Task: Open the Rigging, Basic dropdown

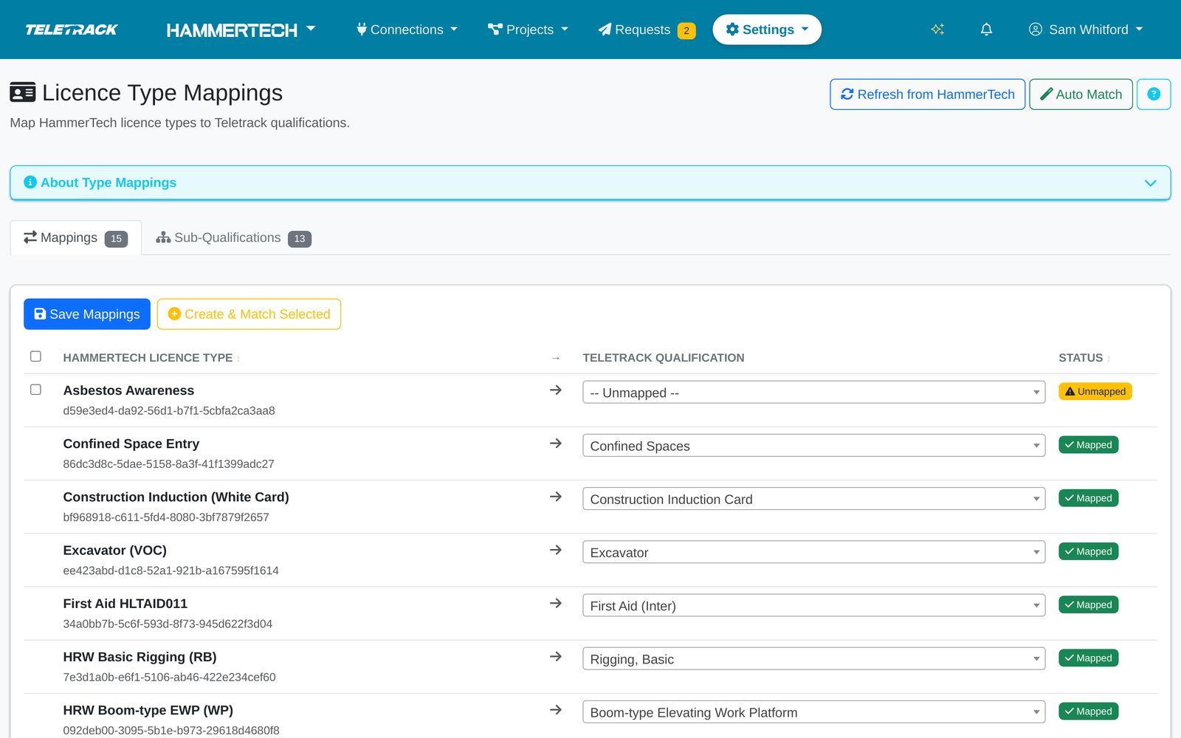Action: pyautogui.click(x=813, y=659)
